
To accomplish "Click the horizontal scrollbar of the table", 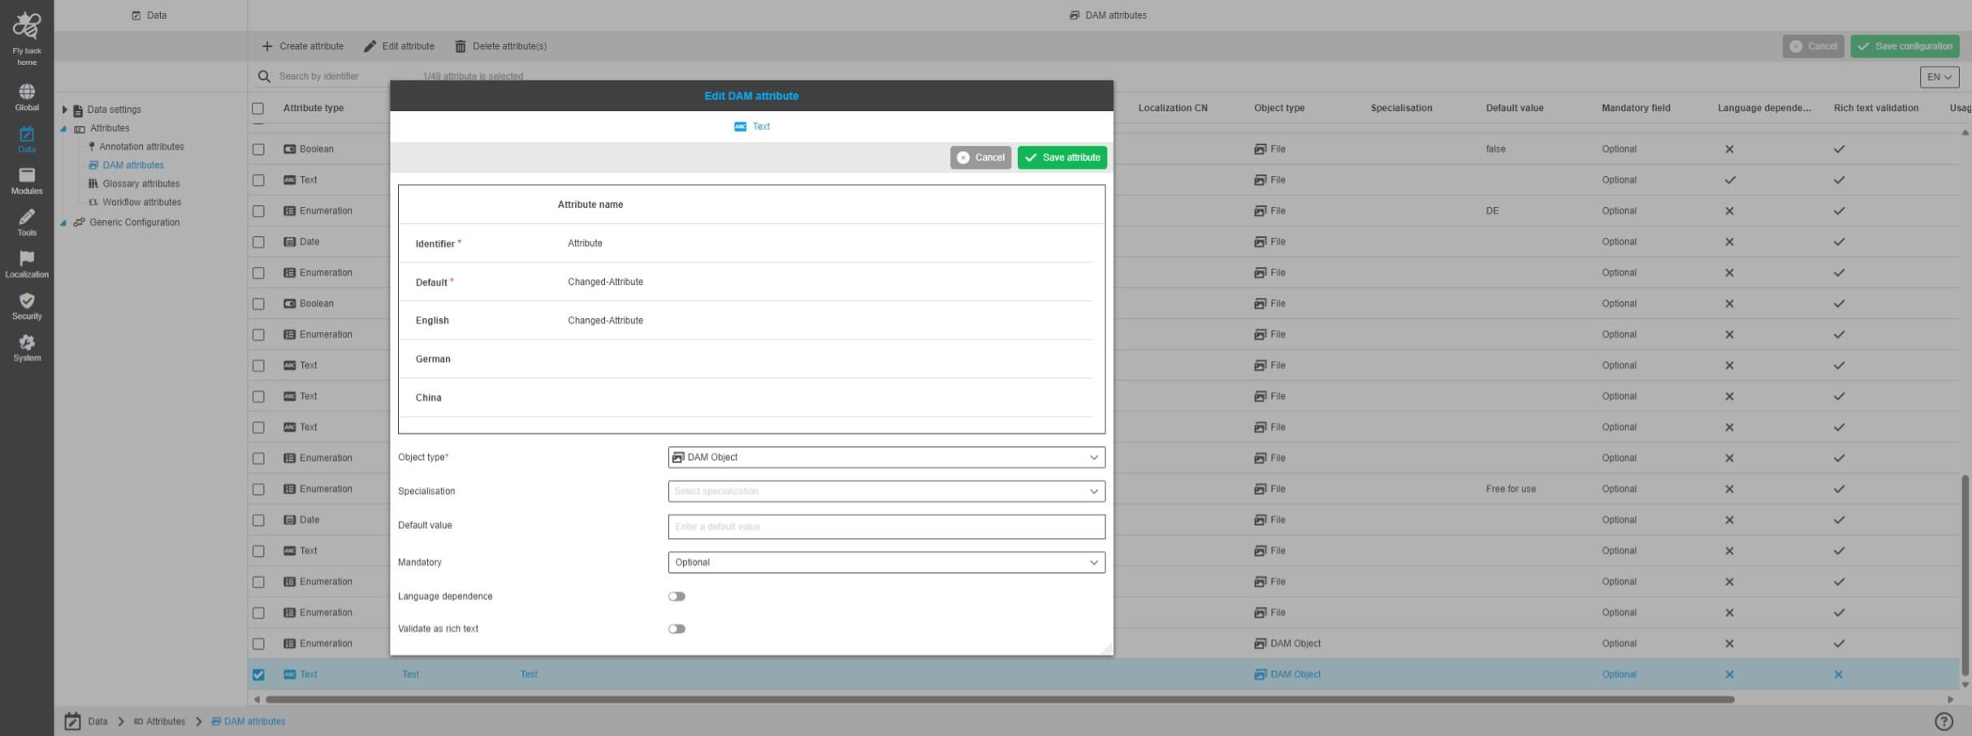I will pyautogui.click(x=1000, y=699).
